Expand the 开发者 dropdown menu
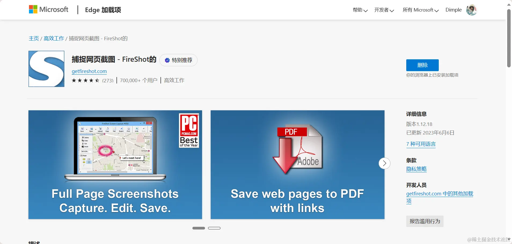The width and height of the screenshot is (512, 244). tap(384, 10)
